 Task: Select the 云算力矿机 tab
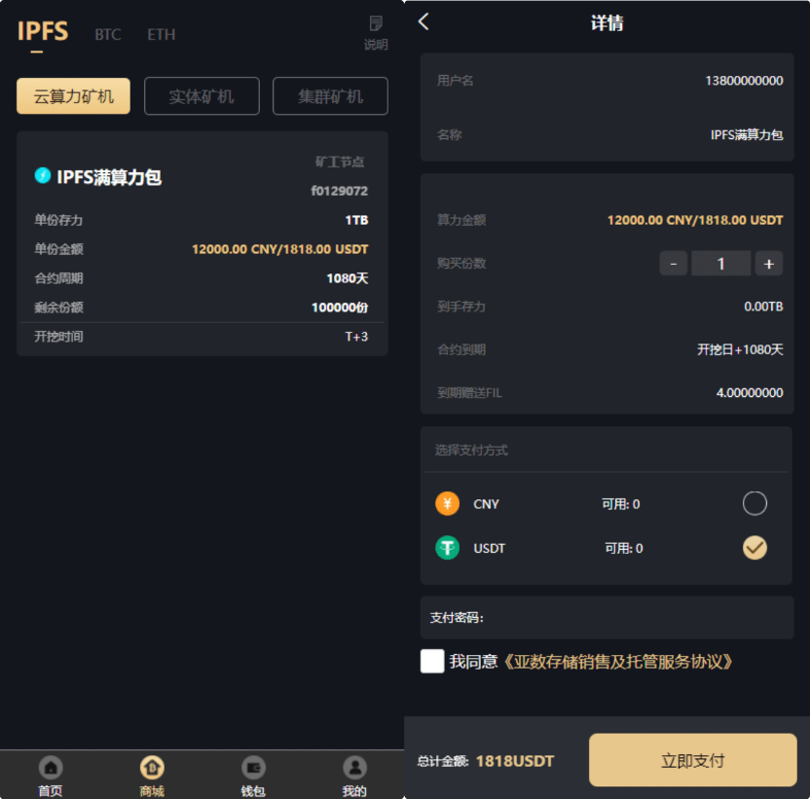click(73, 96)
